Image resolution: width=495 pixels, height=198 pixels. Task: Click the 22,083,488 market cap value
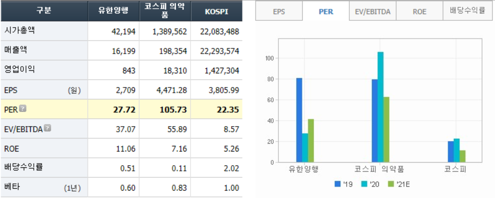[x=220, y=32]
